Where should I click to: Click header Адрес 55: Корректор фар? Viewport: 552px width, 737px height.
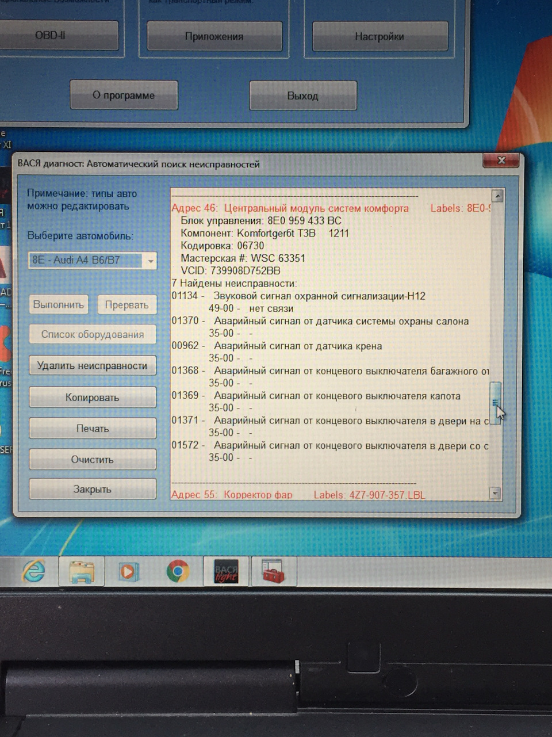232,494
